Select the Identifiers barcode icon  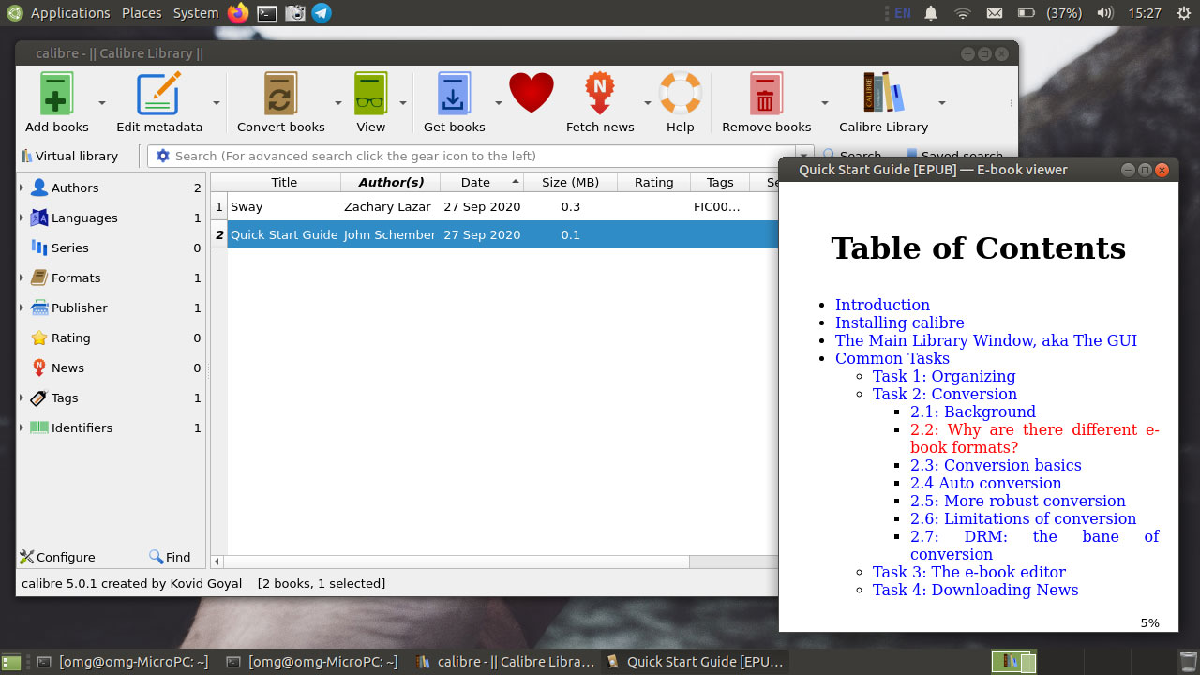[39, 427]
